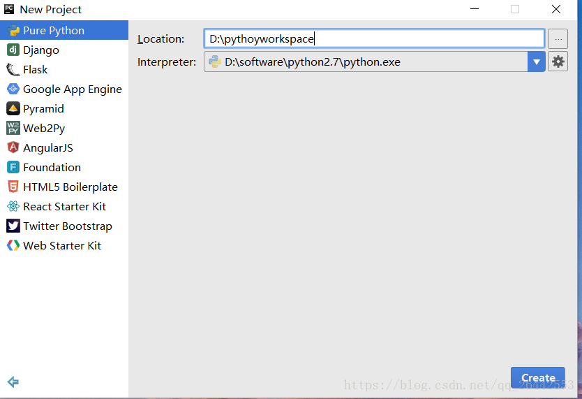
Task: Click the New Project window title
Action: pyautogui.click(x=50, y=9)
